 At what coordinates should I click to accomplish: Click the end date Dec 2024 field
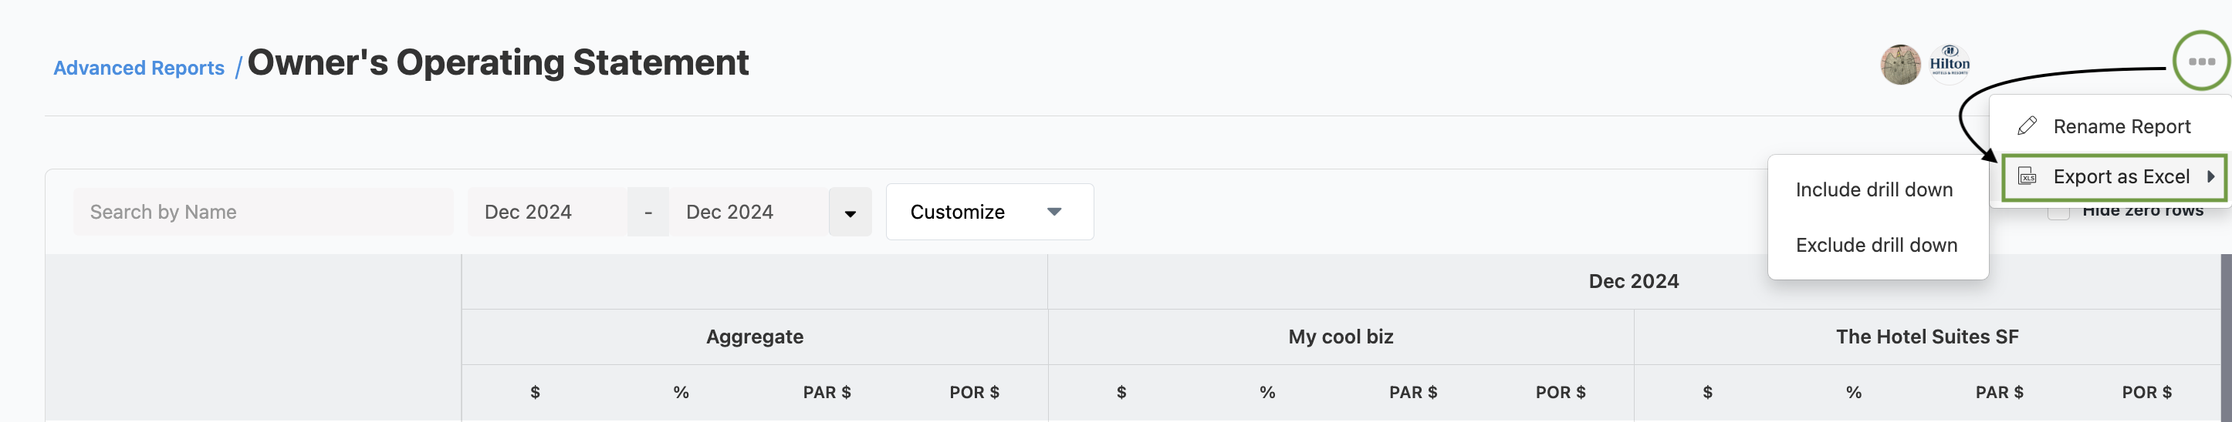[x=749, y=212]
